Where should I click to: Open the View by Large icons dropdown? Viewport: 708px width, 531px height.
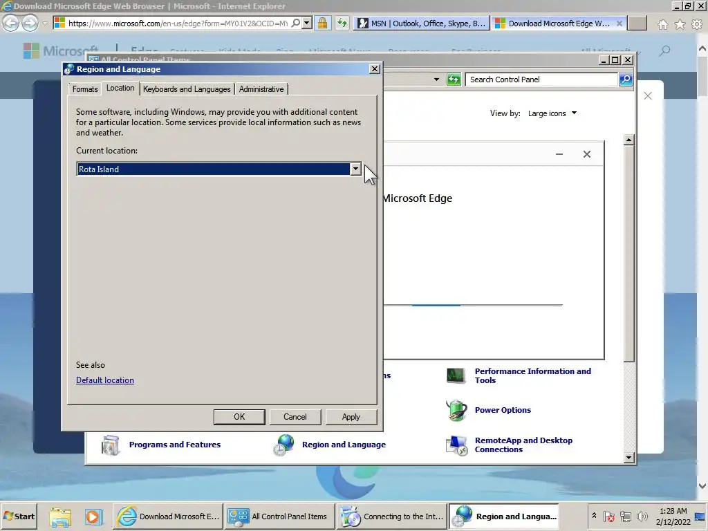[552, 113]
